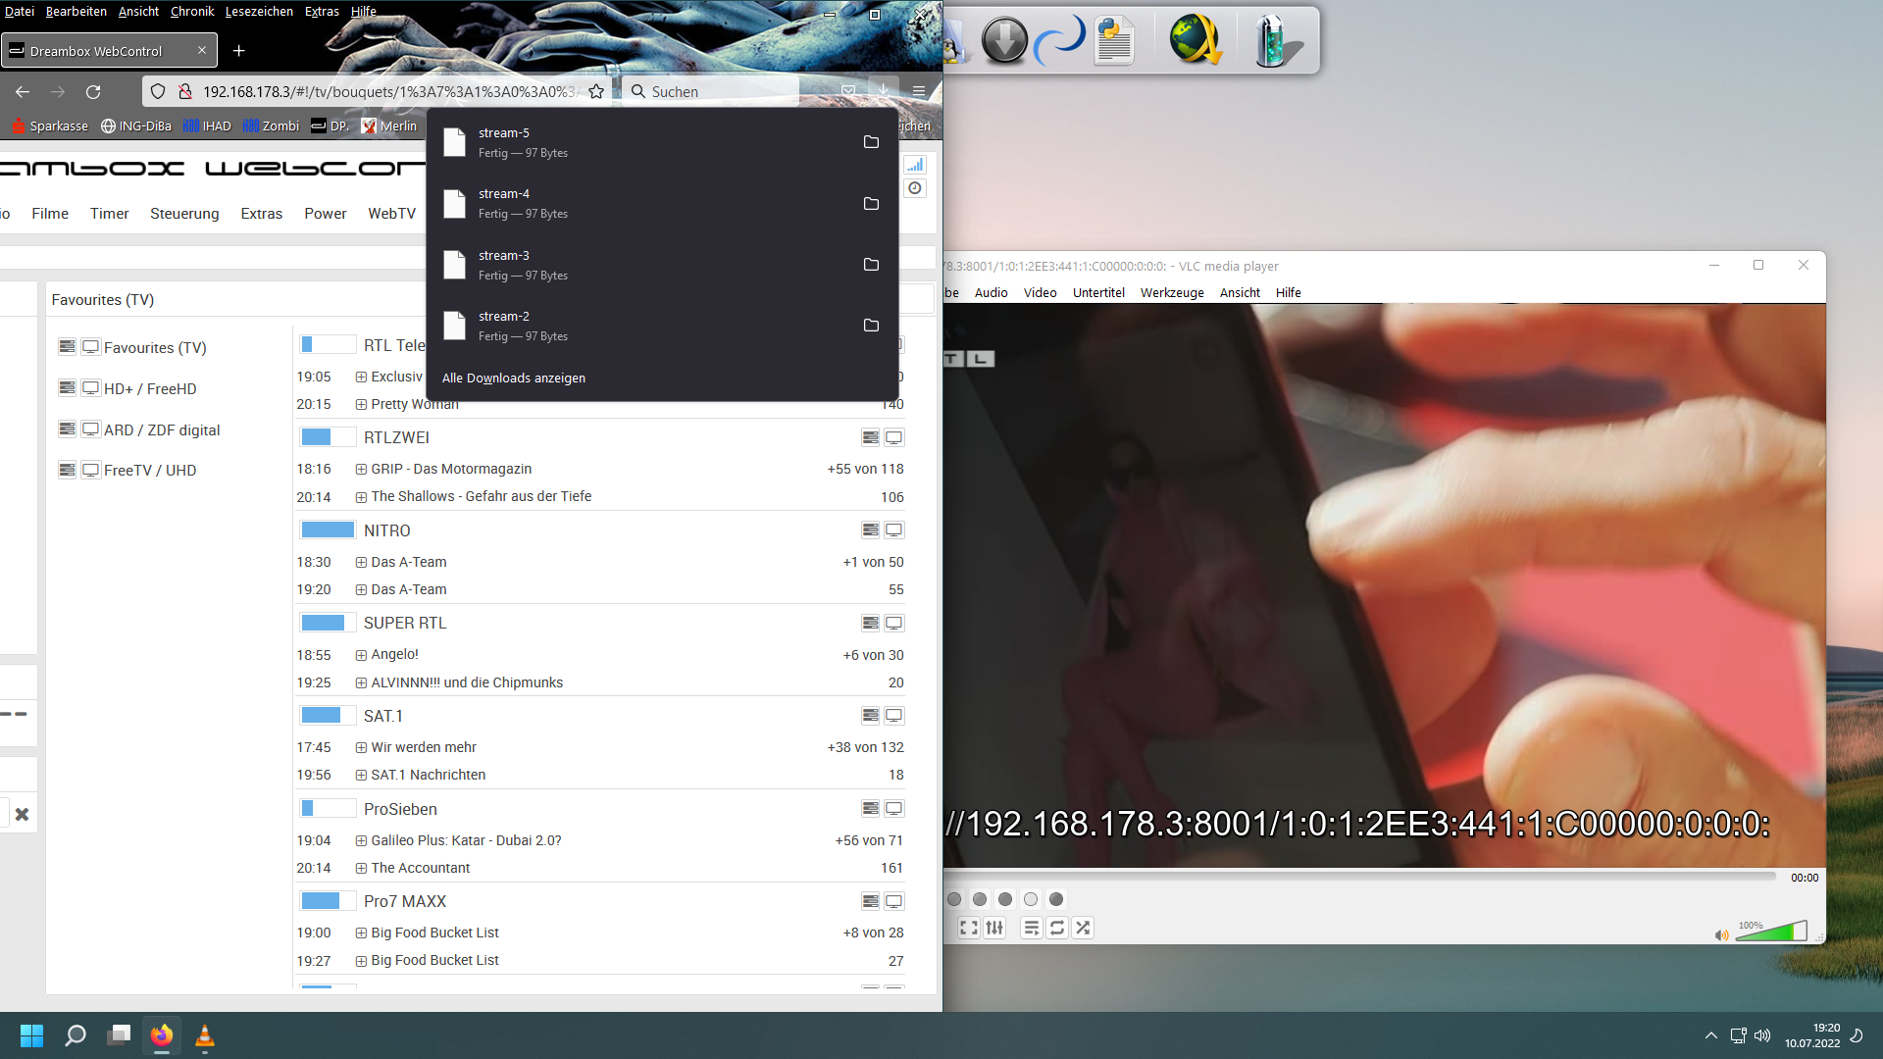
Task: Select the ARD / ZDF digital bouquet
Action: tap(162, 429)
